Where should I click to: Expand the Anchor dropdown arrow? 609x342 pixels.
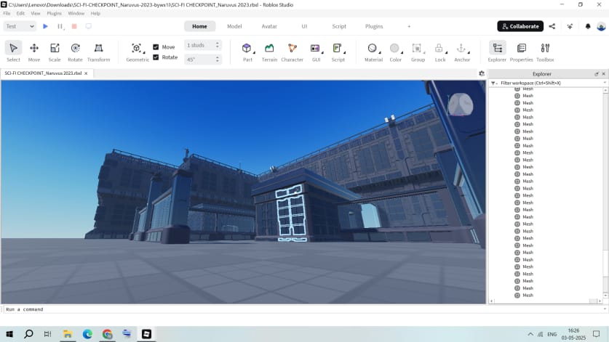[x=469, y=52]
